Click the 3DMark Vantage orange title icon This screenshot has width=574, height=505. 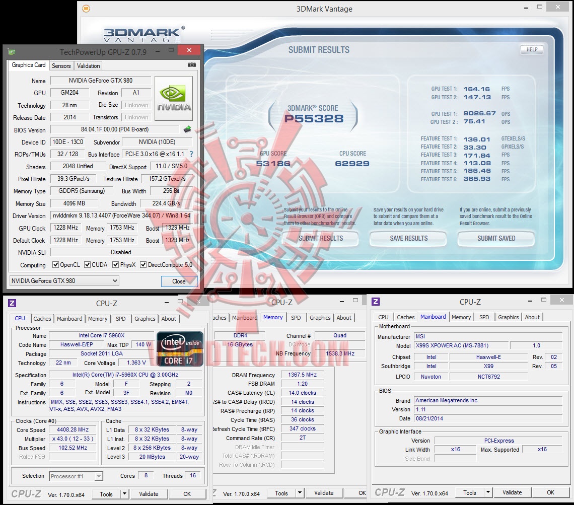pyautogui.click(x=86, y=9)
